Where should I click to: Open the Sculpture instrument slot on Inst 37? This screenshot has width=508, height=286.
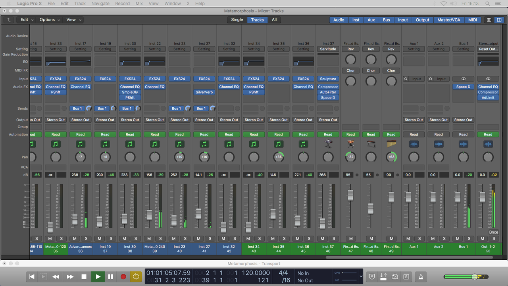pyautogui.click(x=328, y=79)
